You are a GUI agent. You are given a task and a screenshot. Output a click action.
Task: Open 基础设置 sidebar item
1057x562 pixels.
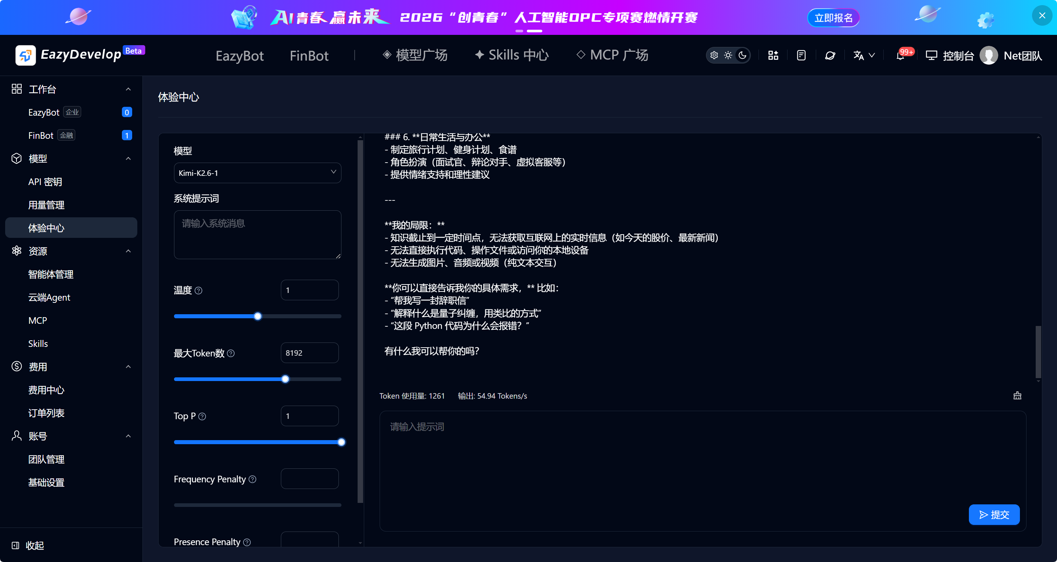(71, 482)
